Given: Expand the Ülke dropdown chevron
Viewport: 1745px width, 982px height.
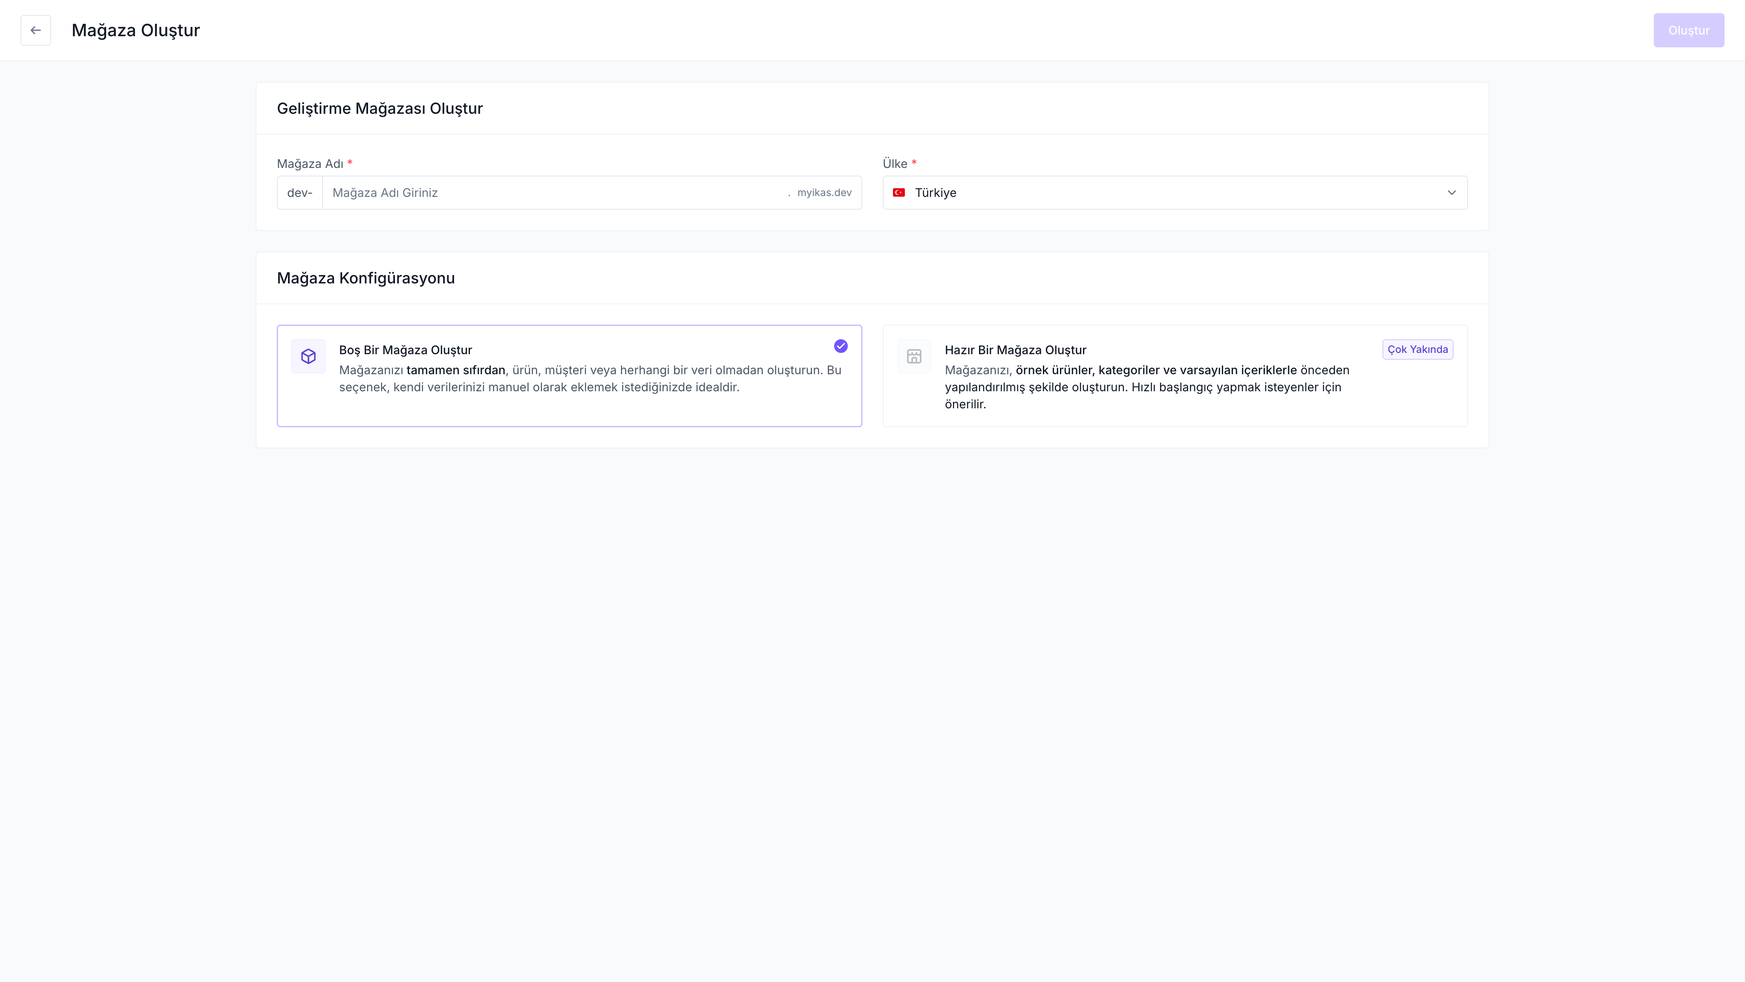Looking at the screenshot, I should tap(1451, 193).
